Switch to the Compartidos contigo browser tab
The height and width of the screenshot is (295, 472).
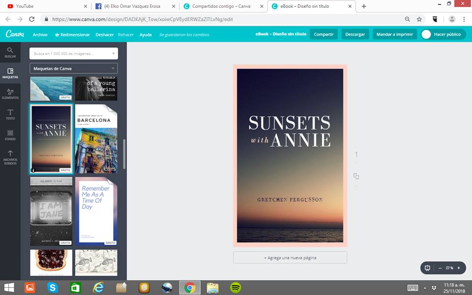pyautogui.click(x=223, y=6)
